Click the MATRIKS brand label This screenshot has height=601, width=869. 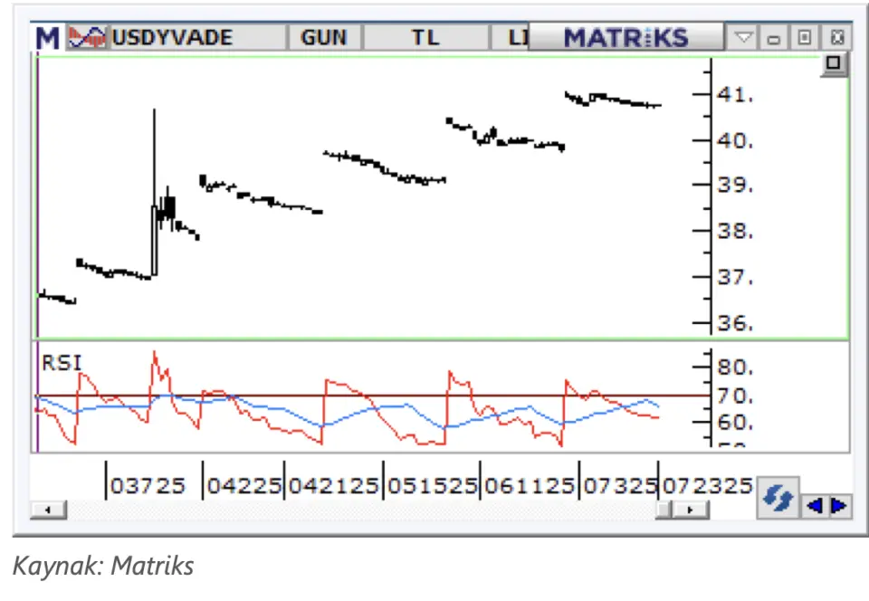point(625,38)
